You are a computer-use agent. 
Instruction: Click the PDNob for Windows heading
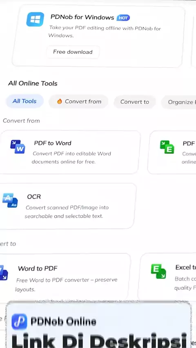pos(82,17)
